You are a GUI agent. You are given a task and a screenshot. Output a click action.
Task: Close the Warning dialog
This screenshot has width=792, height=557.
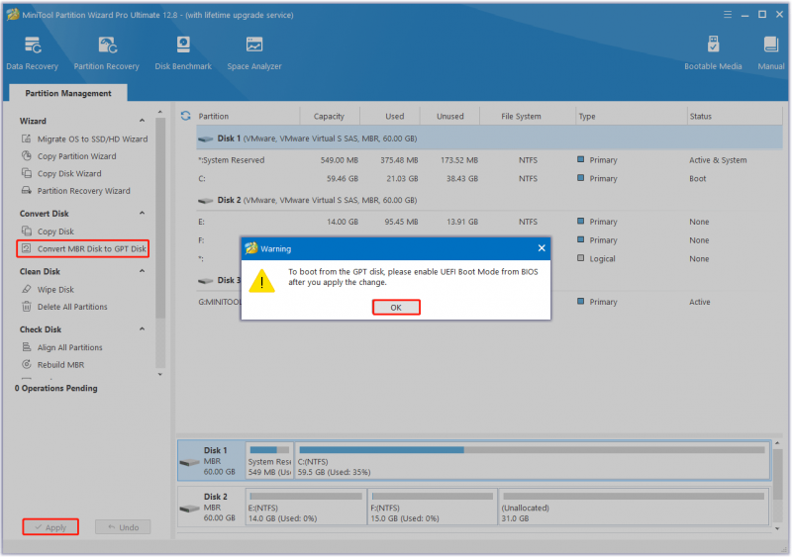click(542, 248)
